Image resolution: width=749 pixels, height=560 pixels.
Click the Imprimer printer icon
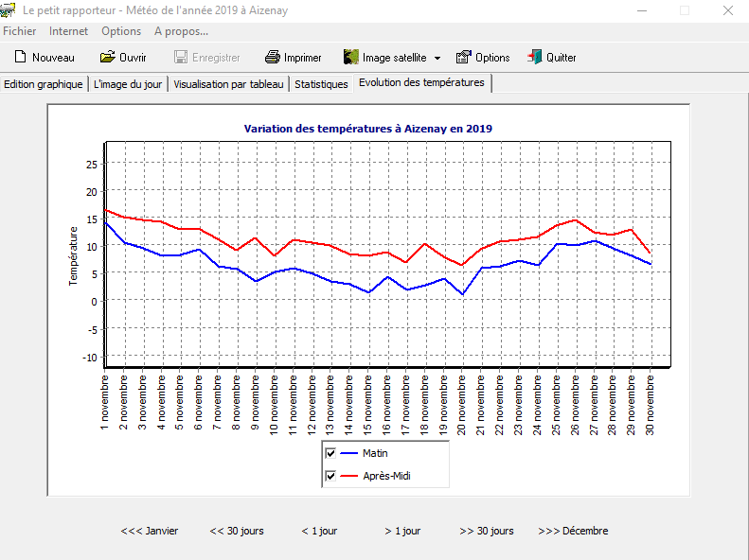click(273, 57)
